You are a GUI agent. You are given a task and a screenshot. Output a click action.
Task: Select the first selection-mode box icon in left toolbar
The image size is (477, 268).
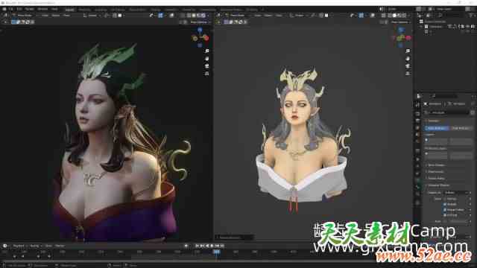pyautogui.click(x=13, y=22)
